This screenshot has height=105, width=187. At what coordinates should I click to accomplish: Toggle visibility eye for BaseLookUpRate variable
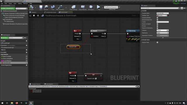[27, 59]
